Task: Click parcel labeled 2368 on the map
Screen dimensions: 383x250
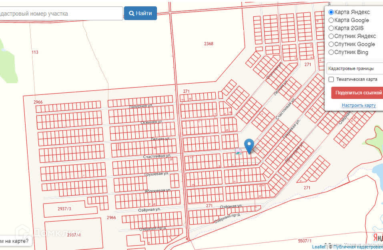Action: click(x=209, y=44)
